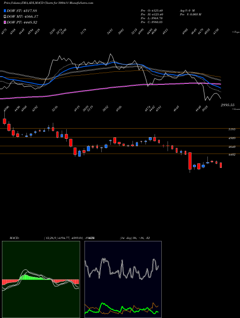Click the magenta DOW PT legend swatch
Viewport: 240px width, 318px height.
coord(5,22)
